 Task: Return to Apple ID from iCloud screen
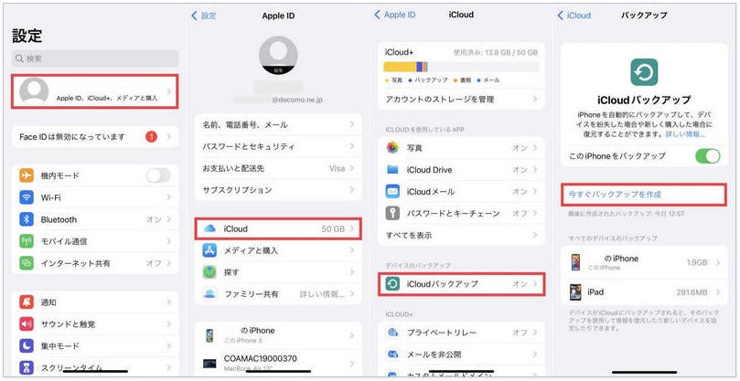coord(395,15)
